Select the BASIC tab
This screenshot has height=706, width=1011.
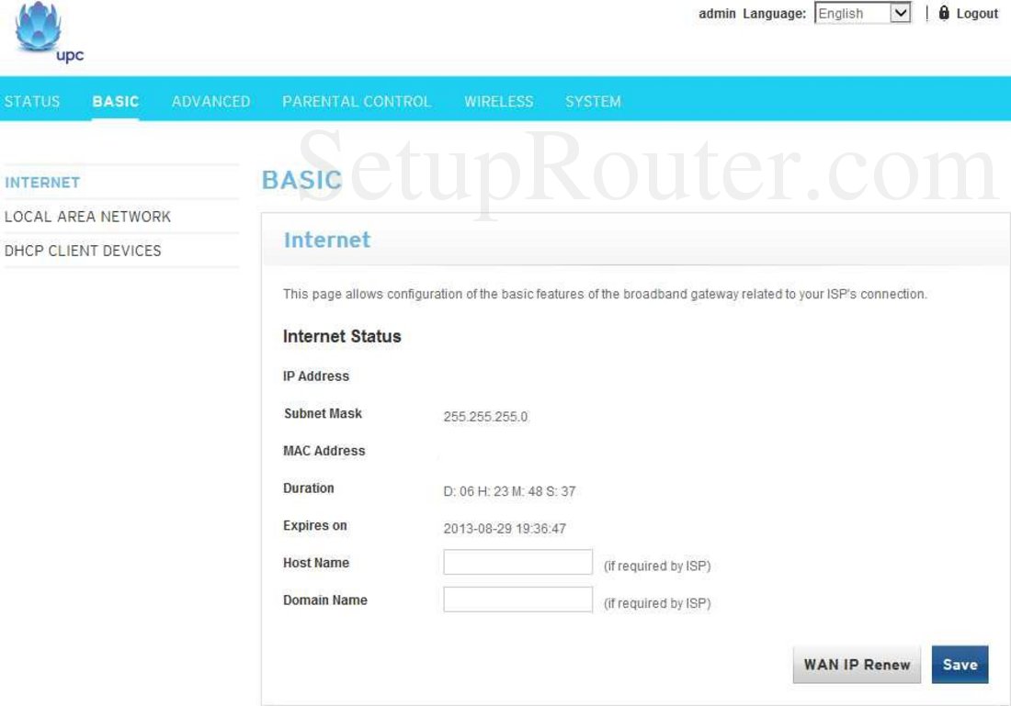coord(116,102)
